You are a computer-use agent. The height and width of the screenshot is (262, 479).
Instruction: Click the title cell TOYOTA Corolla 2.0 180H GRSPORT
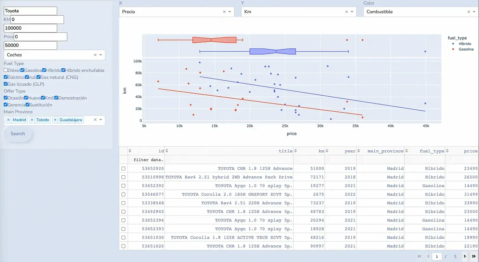tap(229, 194)
